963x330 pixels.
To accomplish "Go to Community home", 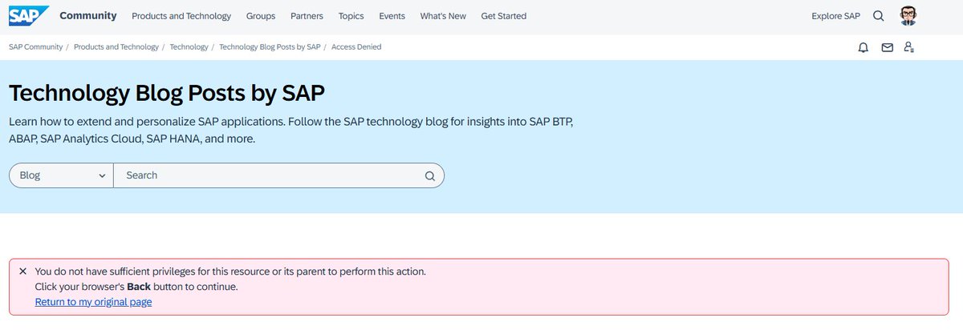I will tap(87, 15).
